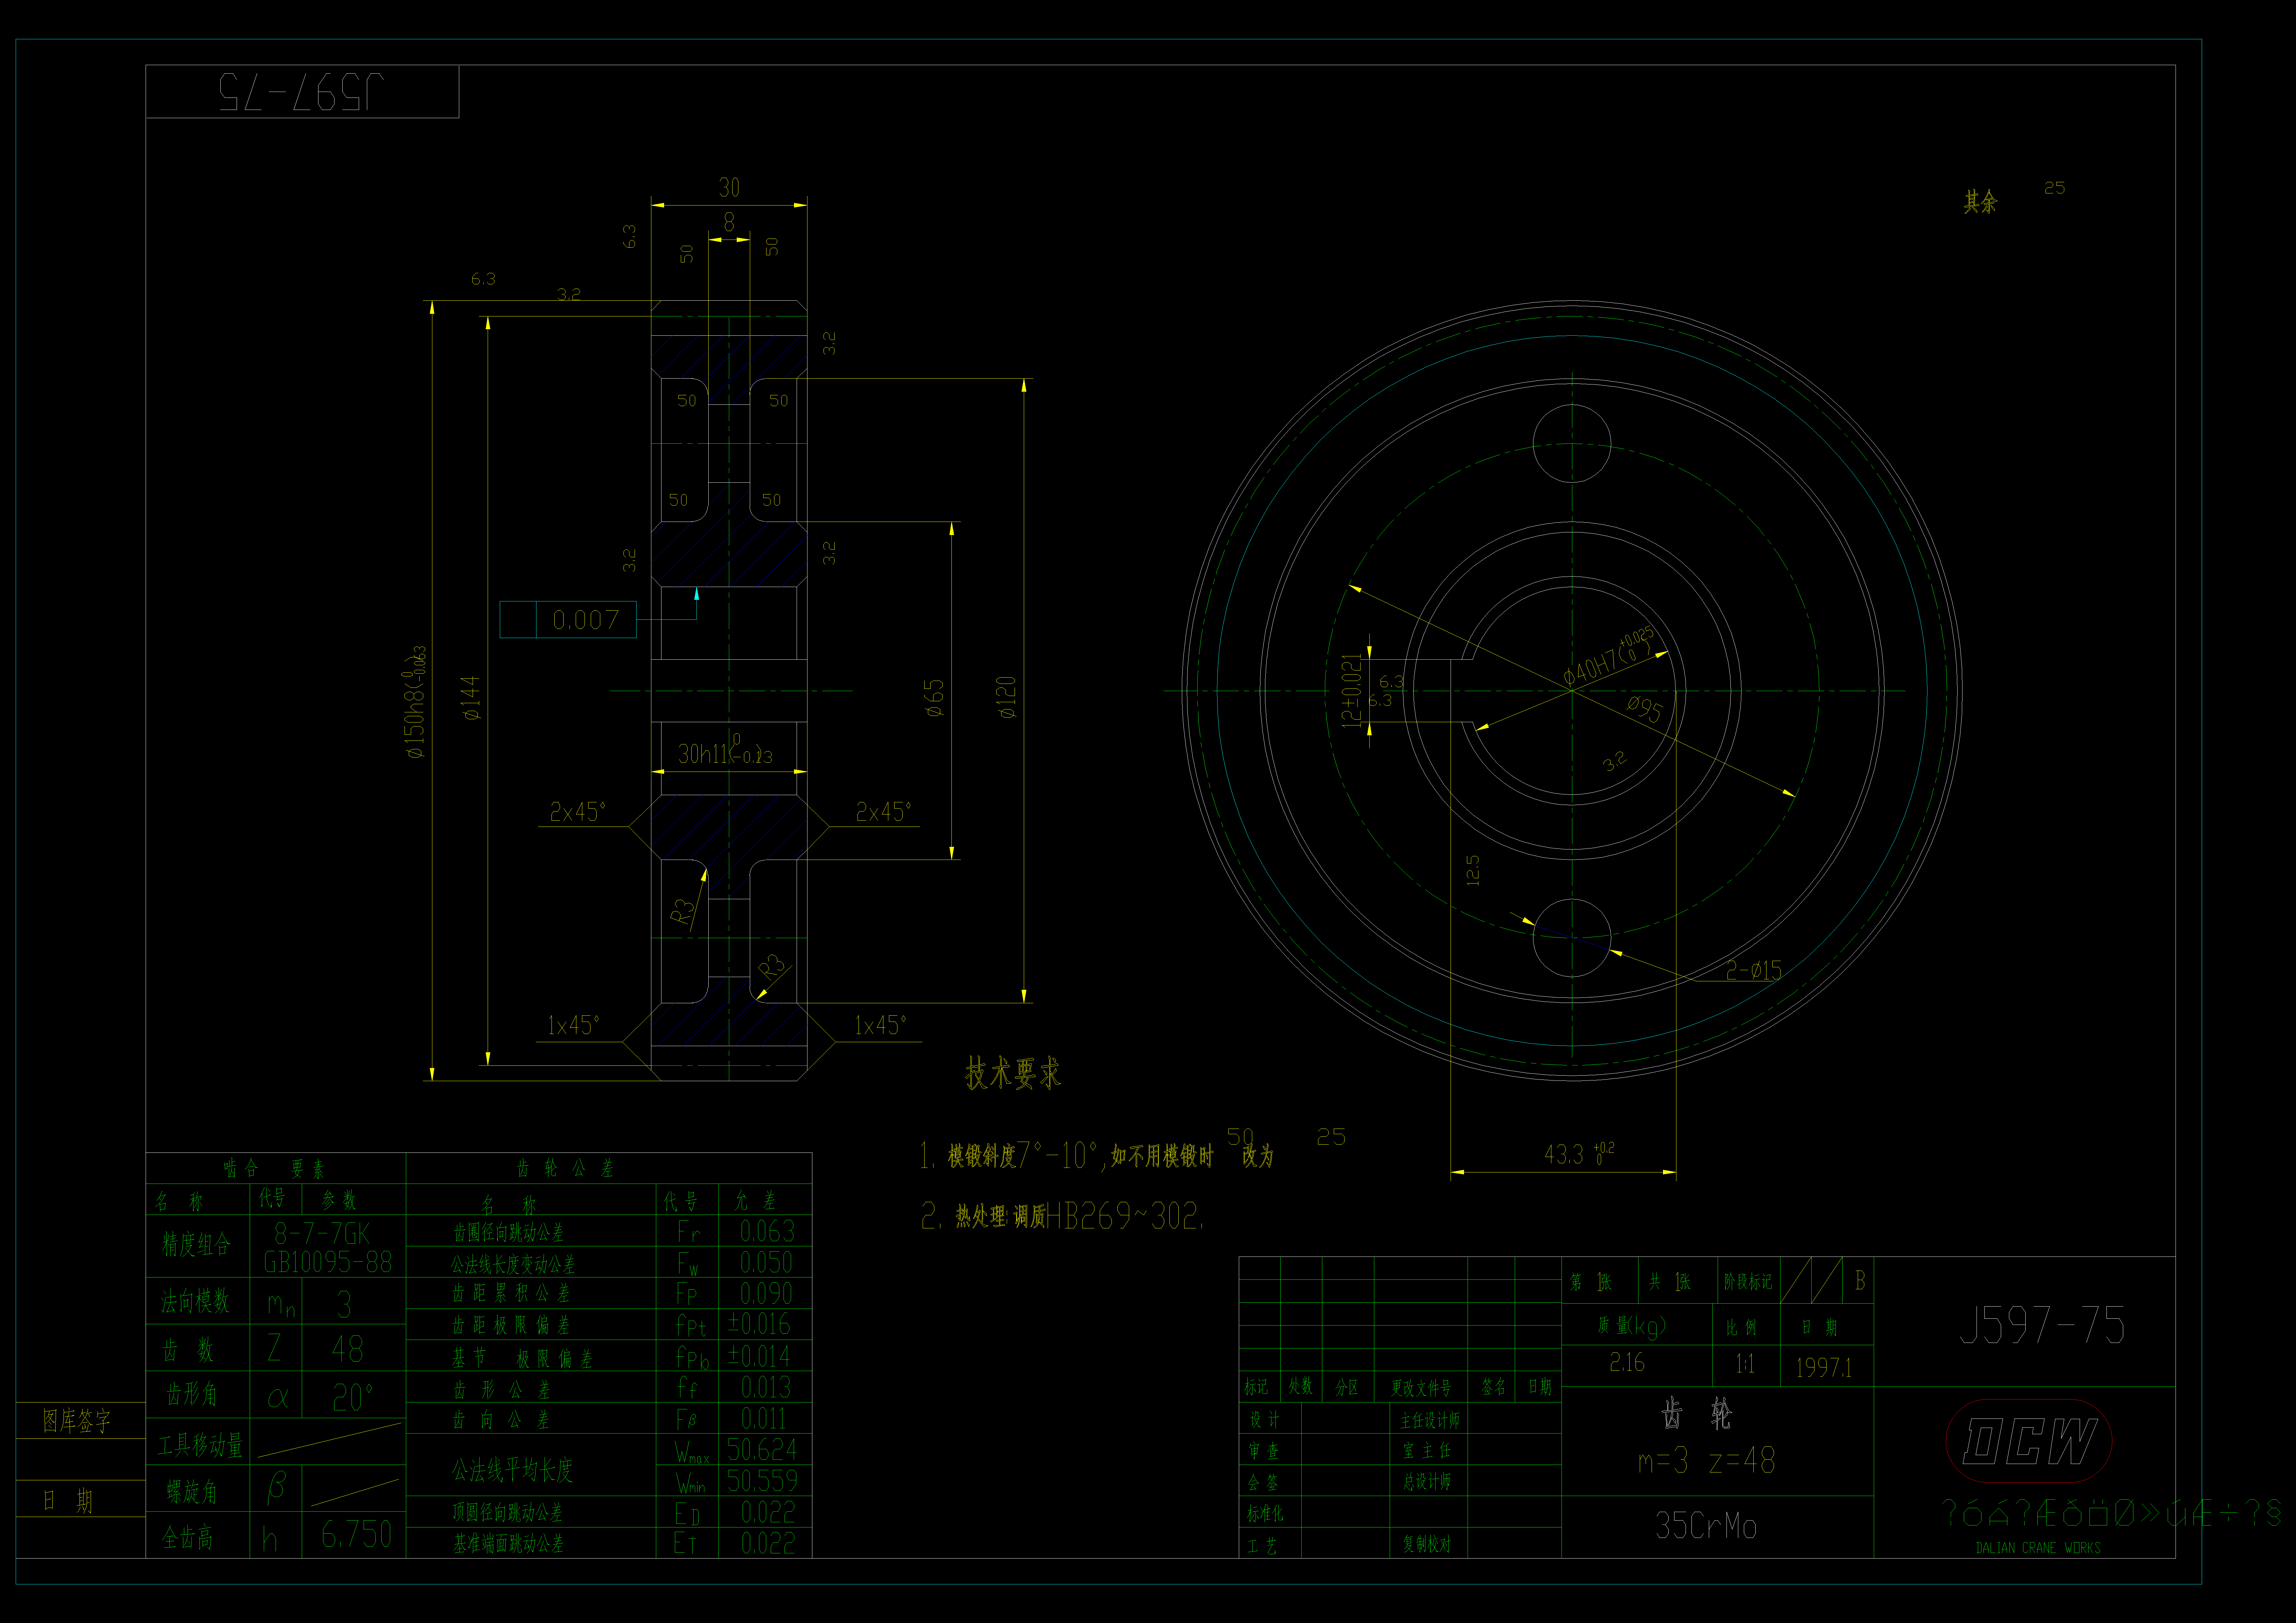Click the '0.022' value in the ET row

point(768,1543)
